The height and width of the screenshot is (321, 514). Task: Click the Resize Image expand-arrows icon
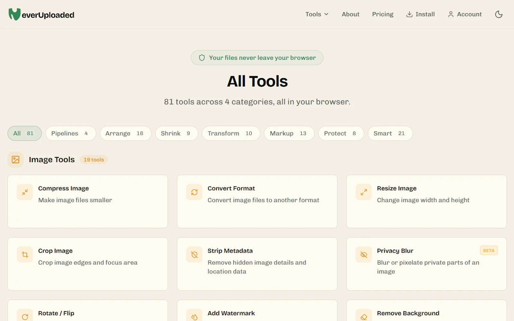click(364, 192)
